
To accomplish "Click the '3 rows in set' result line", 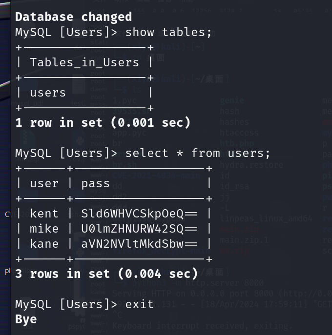I will point(106,274).
